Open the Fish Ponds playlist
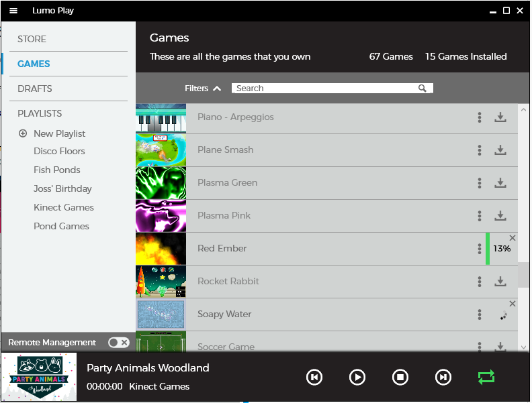This screenshot has width=532, height=403. (x=57, y=170)
